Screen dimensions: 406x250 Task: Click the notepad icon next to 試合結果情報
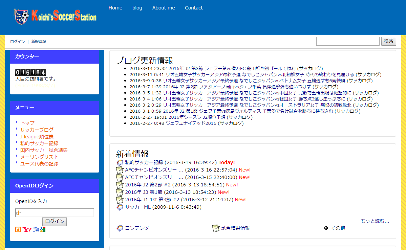[x=216, y=228]
